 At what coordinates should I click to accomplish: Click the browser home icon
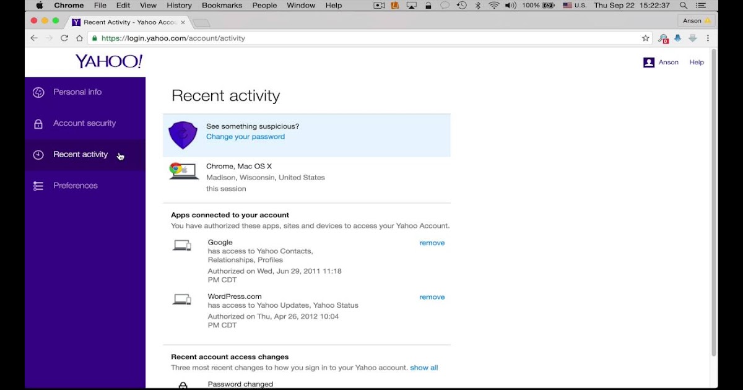click(x=79, y=38)
